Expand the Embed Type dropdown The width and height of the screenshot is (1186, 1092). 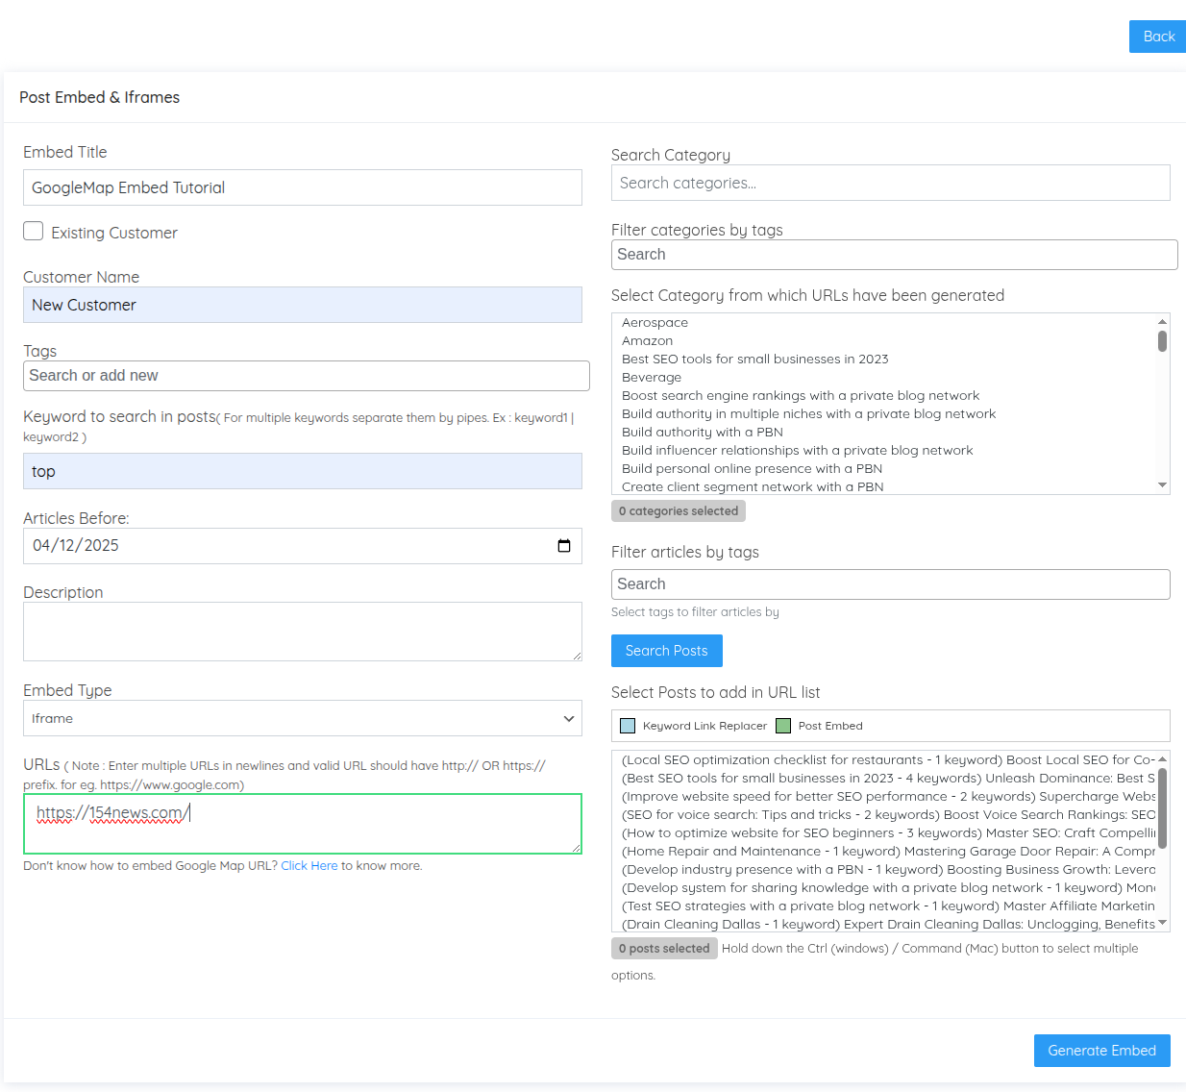pos(302,718)
